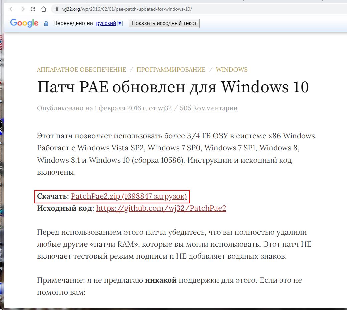347x310 pixels.
Task: Expand the translation language dropdown arrow
Action: (x=120, y=23)
